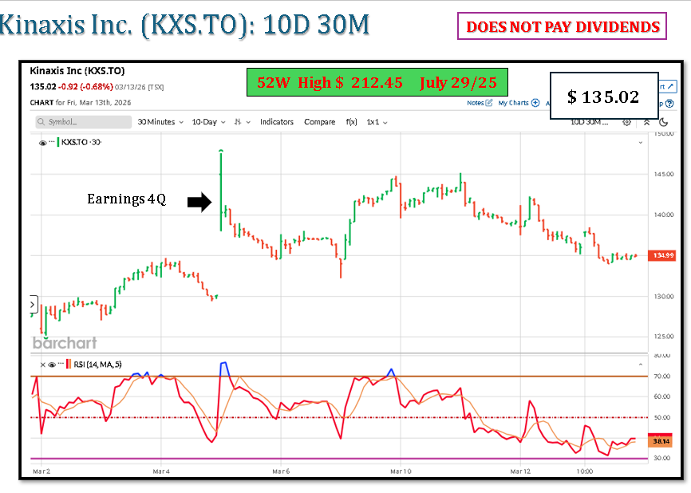Toggle RSI indicator visibility eye icon
Viewport: 691px width, 493px height.
pos(51,364)
